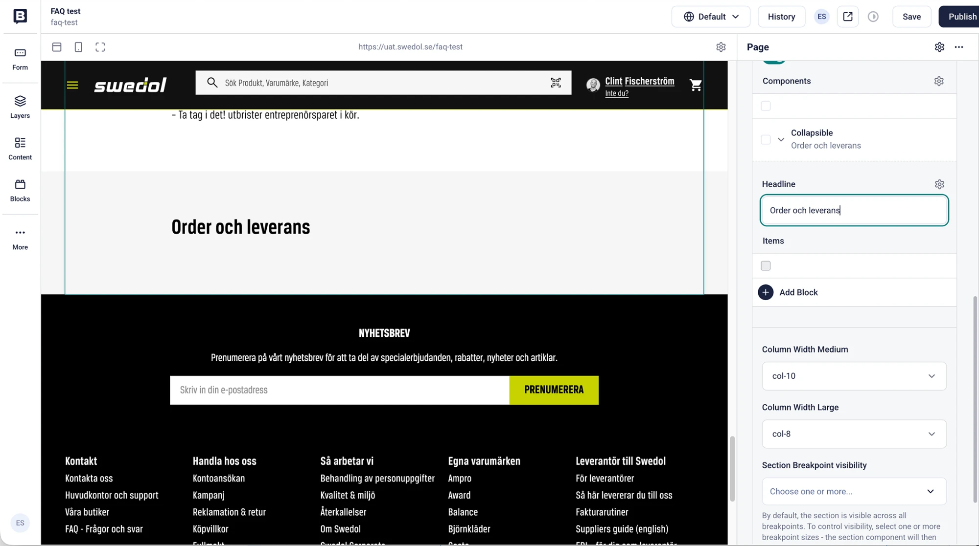This screenshot has height=546, width=979.
Task: Tick the first Components list checkbox
Action: tap(766, 106)
